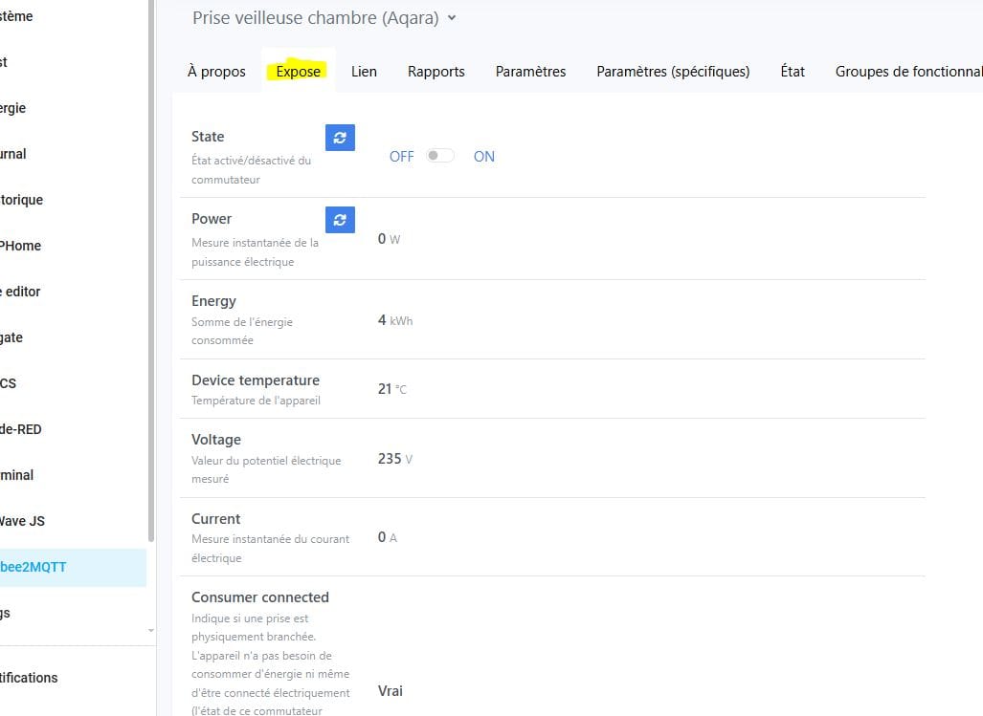
Task: Select the Energy value 4 kWh
Action: pyautogui.click(x=395, y=320)
